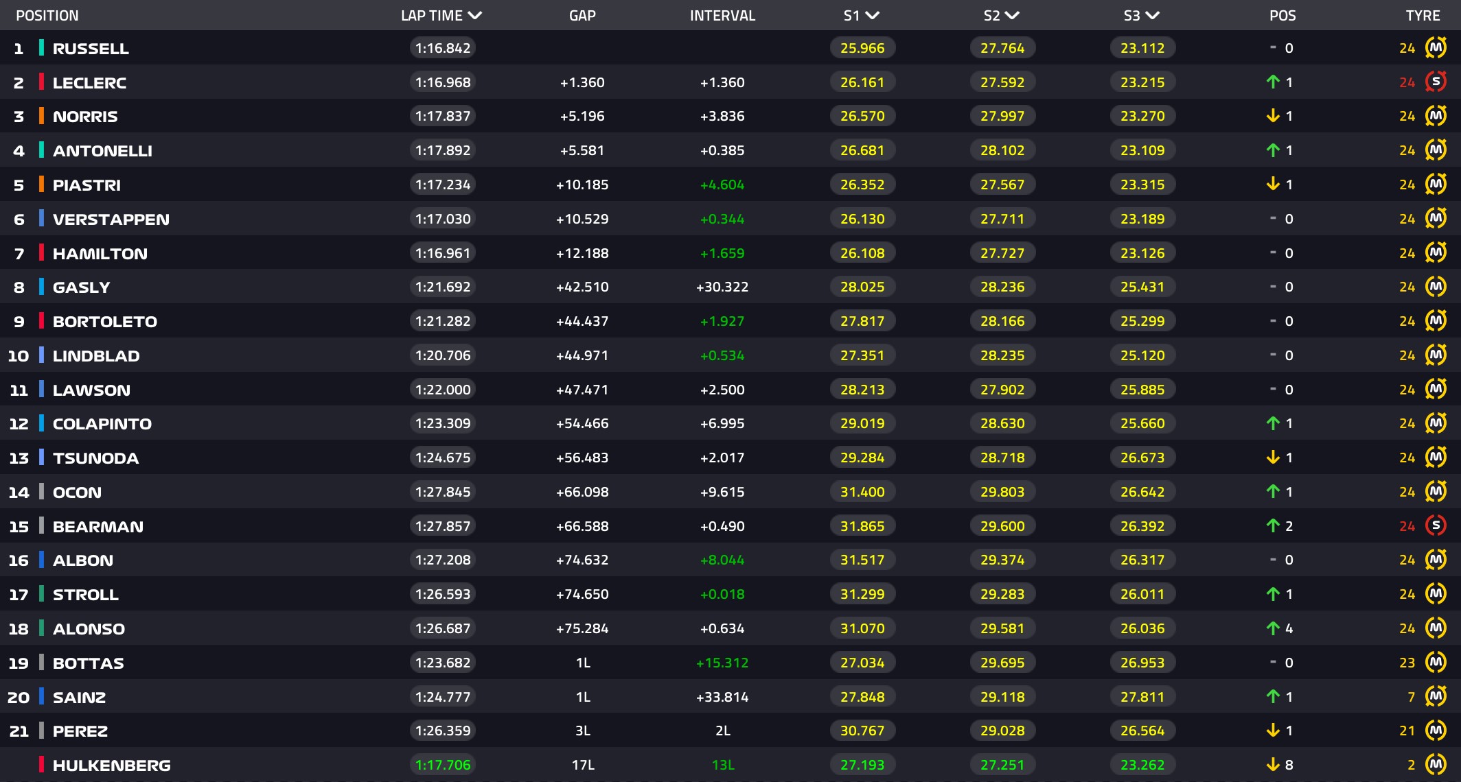Click Lawson's S2 time 27.902
The width and height of the screenshot is (1461, 782).
coord(1002,390)
